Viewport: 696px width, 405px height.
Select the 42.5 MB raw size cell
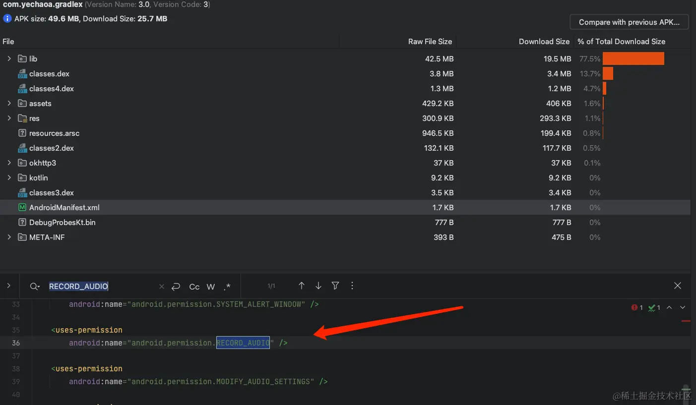439,59
